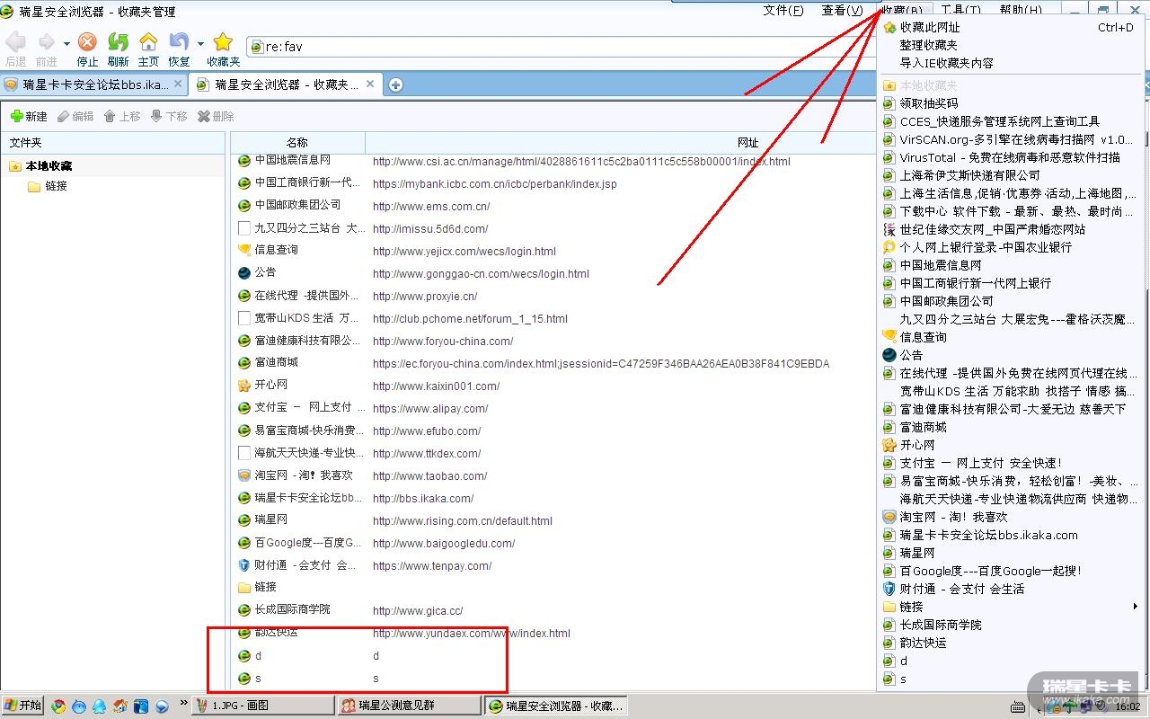The width and height of the screenshot is (1150, 719).
Task: Click the 编辑 pencil tool
Action: pos(75,116)
